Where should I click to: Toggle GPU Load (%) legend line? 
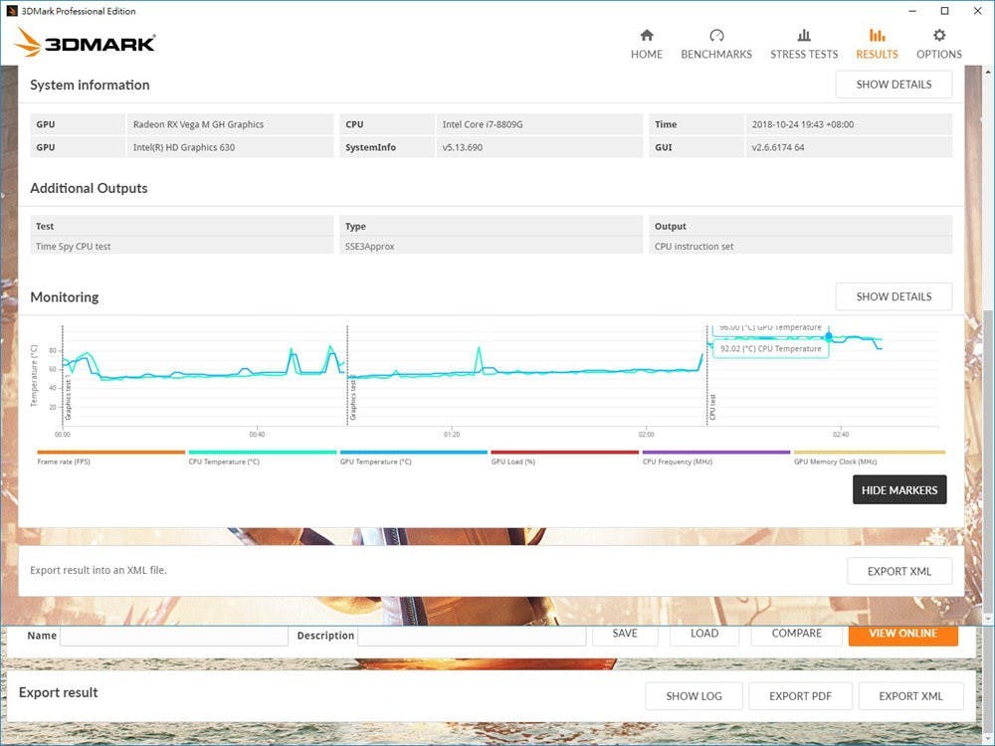coord(564,453)
